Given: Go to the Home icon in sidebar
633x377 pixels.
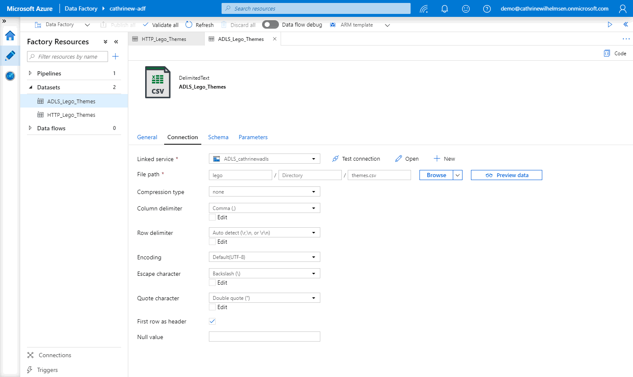Looking at the screenshot, I should pos(10,36).
